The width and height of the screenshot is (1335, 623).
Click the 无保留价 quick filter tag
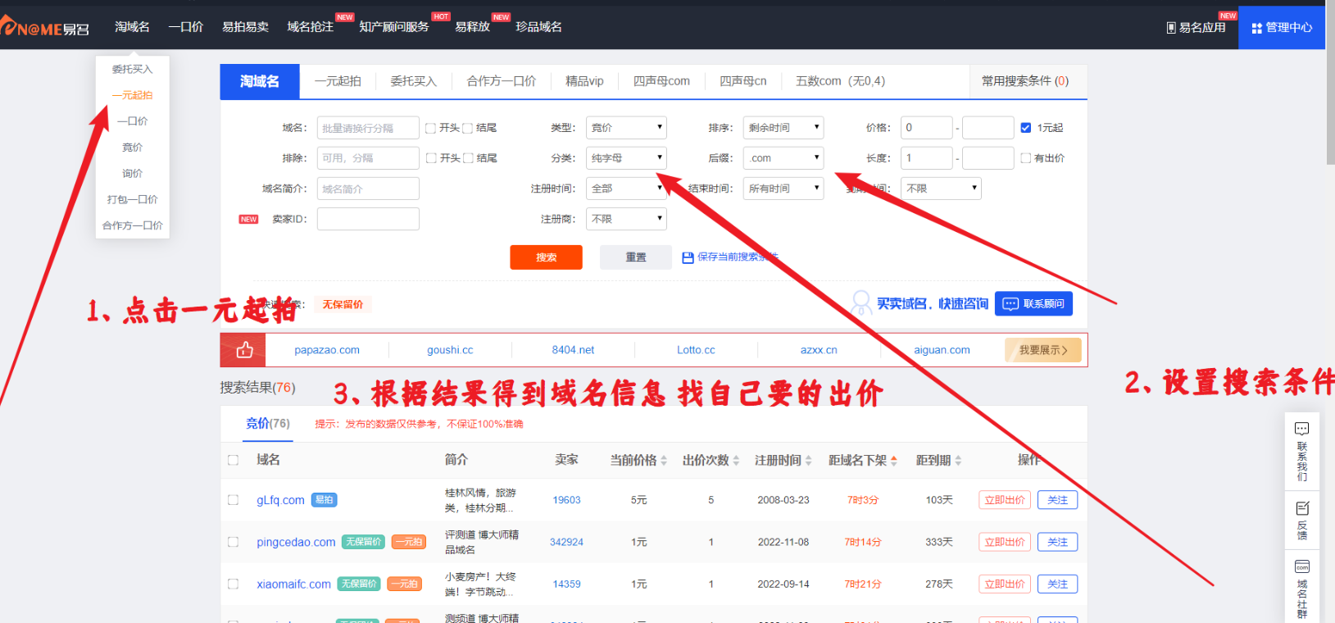tap(343, 305)
